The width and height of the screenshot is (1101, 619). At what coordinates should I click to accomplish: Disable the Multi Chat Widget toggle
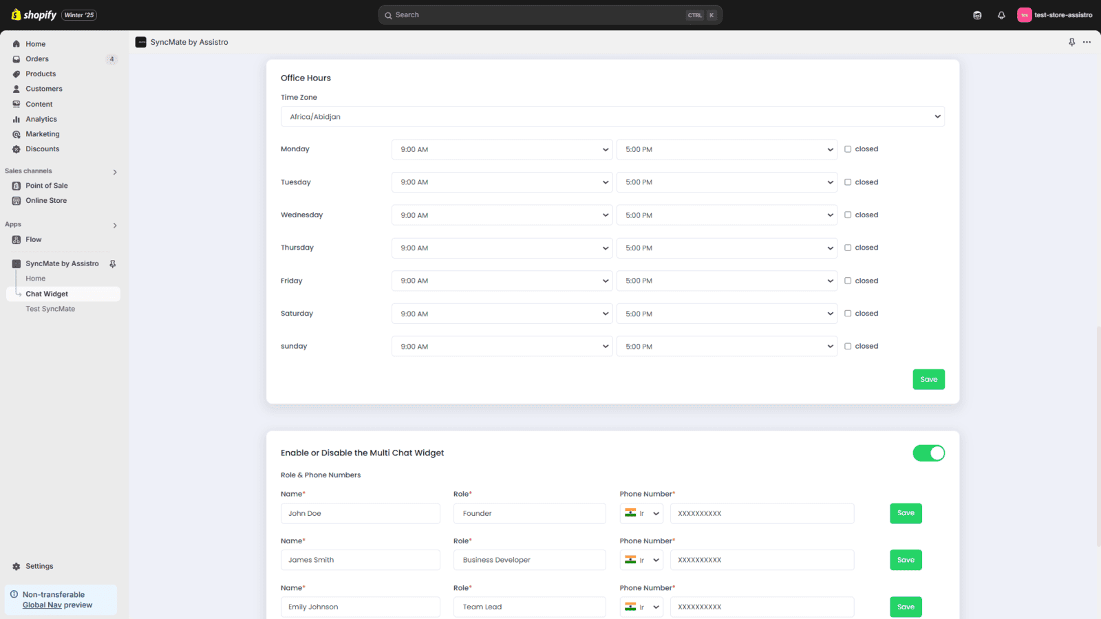pyautogui.click(x=928, y=453)
